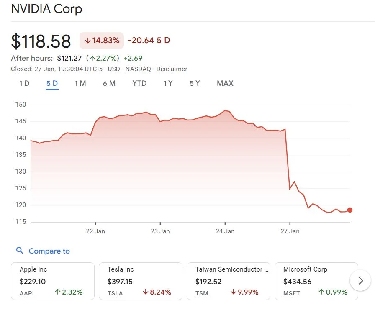Image resolution: width=375 pixels, height=310 pixels.
Task: Open the Apple Inc comparison card
Action: tap(53, 281)
